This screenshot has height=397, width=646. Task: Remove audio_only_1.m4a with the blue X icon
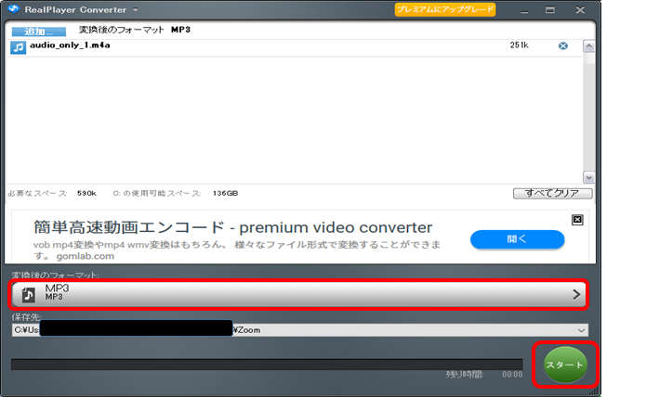562,45
